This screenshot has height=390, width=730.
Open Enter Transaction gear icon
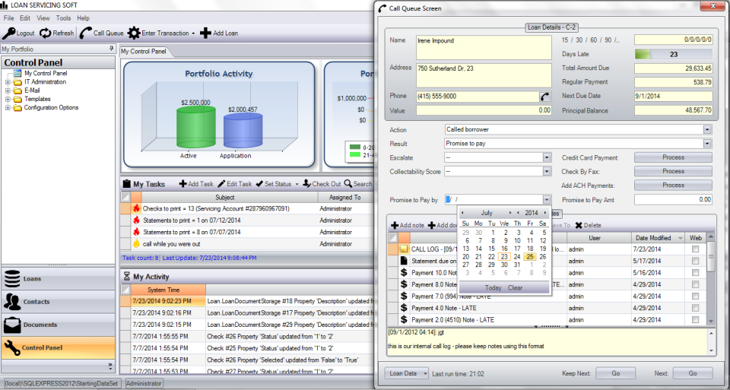(134, 33)
